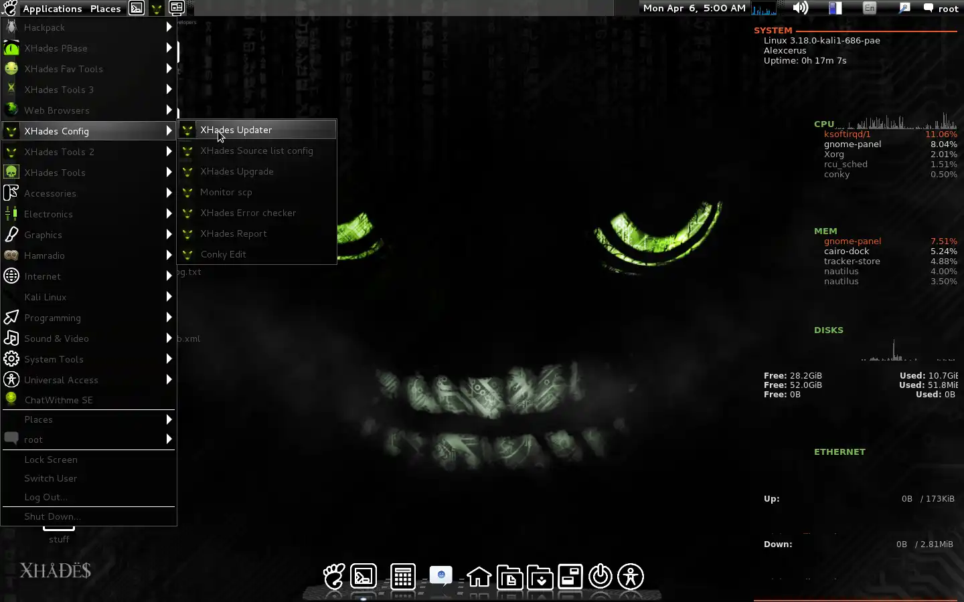
Task: Open the home folder icon in the dock
Action: [x=479, y=576]
